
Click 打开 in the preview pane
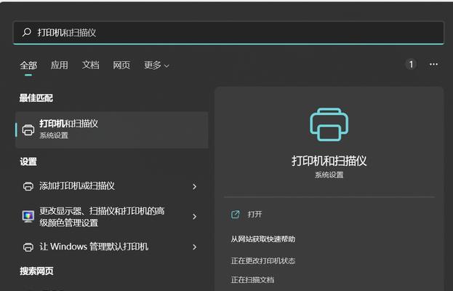[254, 215]
